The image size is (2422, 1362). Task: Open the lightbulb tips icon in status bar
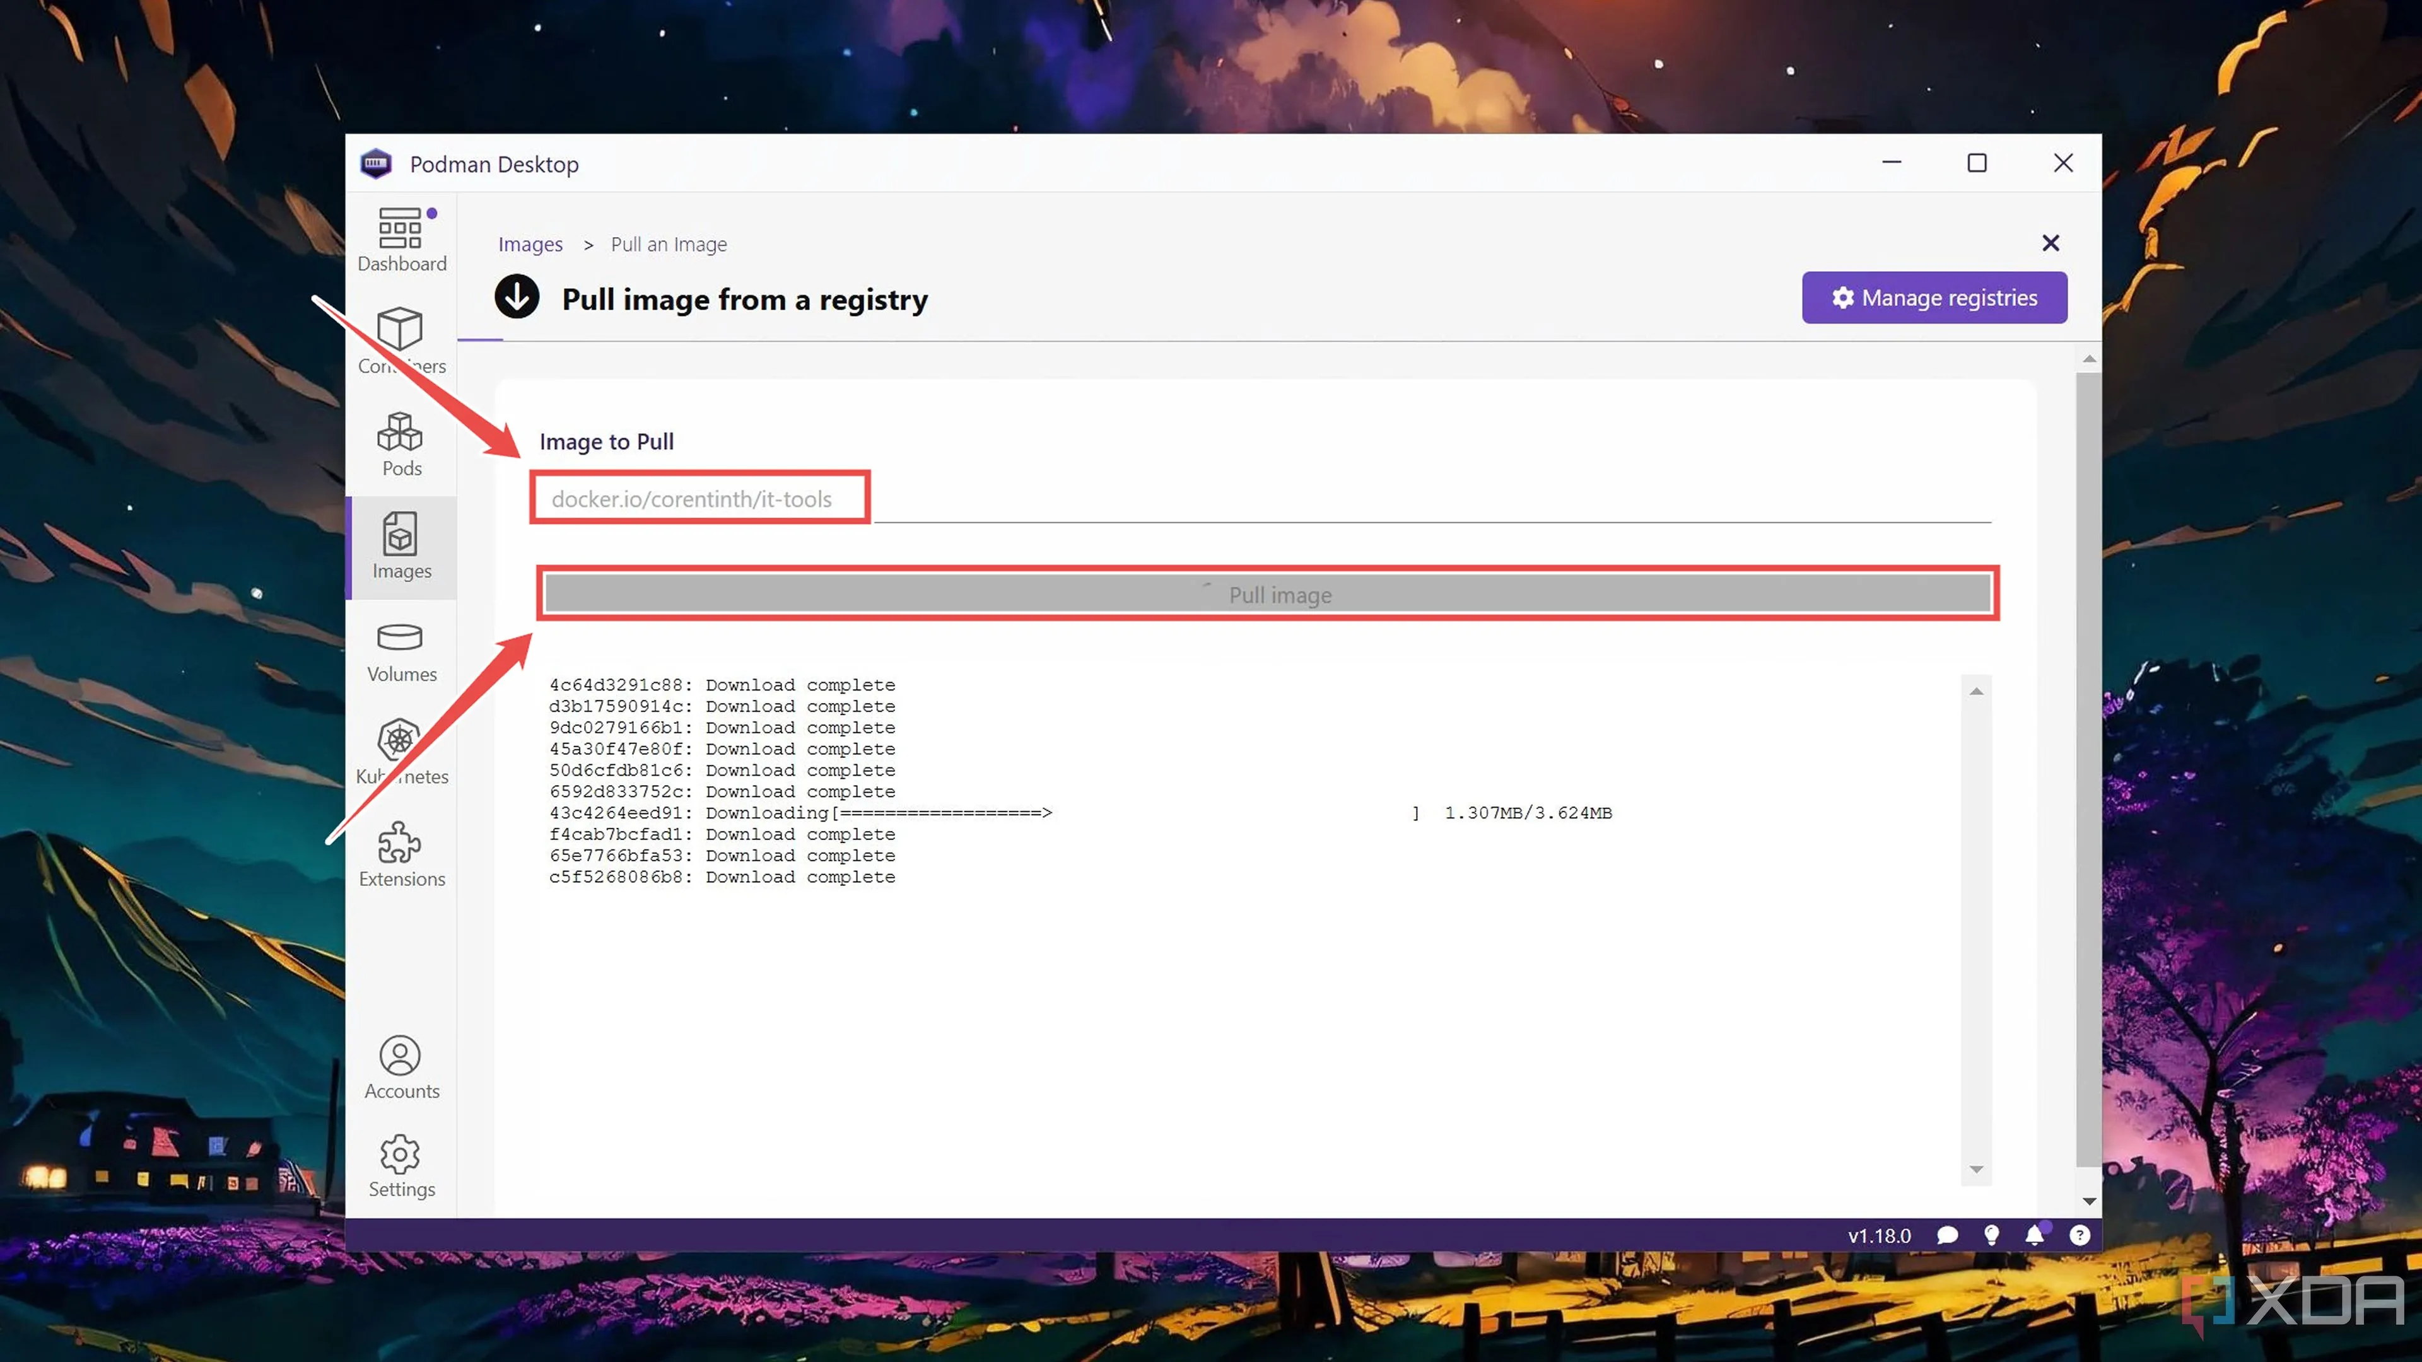click(x=1991, y=1235)
